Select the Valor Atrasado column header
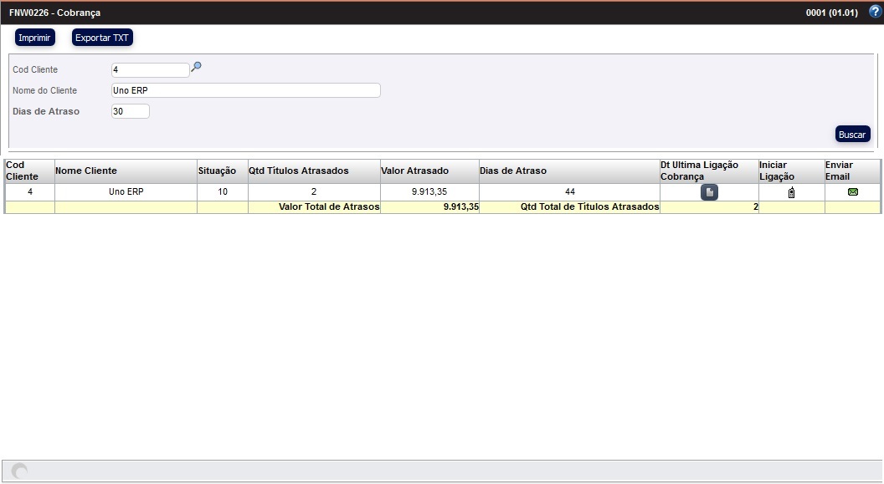This screenshot has height=484, width=884. tap(414, 171)
